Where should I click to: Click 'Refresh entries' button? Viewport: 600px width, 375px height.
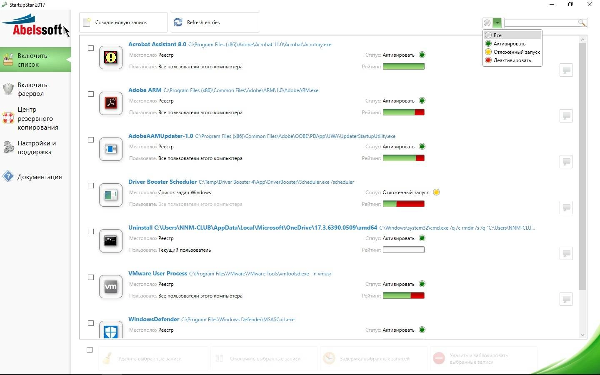[215, 22]
